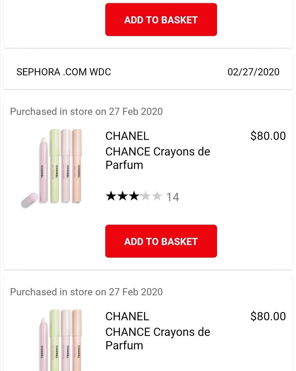Click the fifth gray rating star

(x=157, y=196)
